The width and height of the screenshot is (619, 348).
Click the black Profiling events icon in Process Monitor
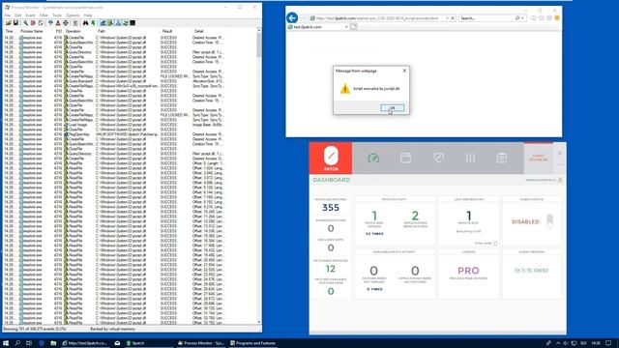[133, 23]
